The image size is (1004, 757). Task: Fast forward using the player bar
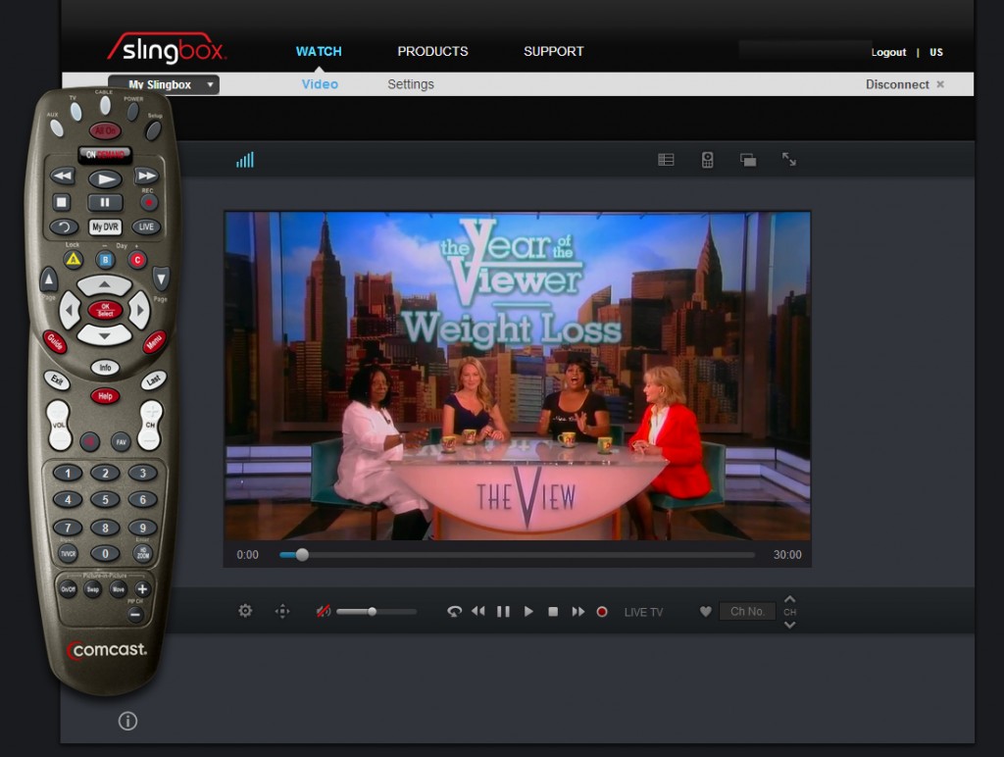click(x=578, y=612)
